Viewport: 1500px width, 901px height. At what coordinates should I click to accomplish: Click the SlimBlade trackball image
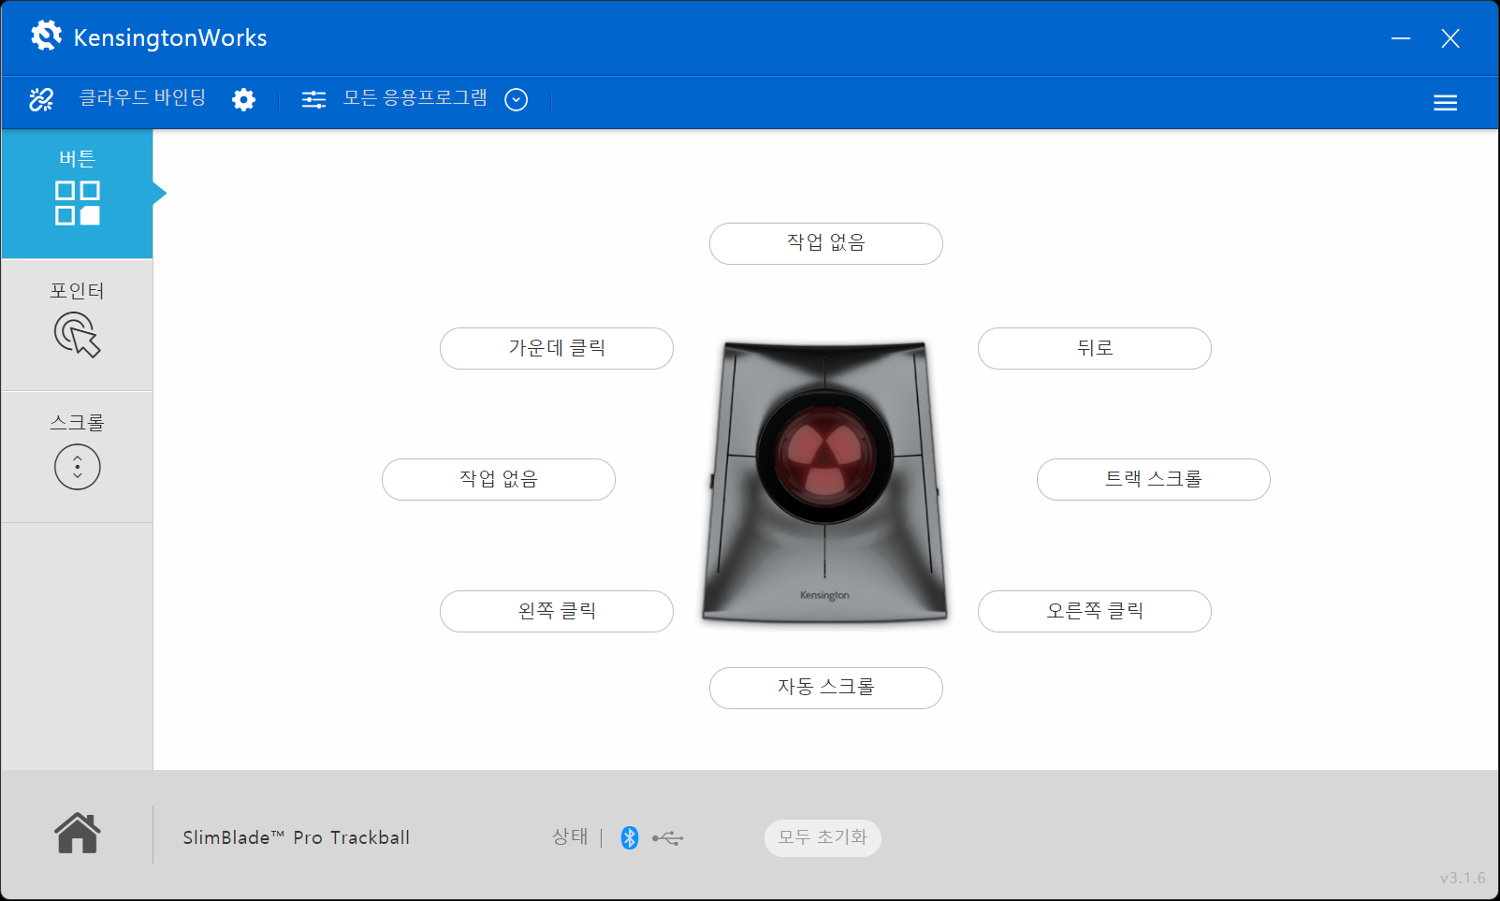click(x=825, y=482)
